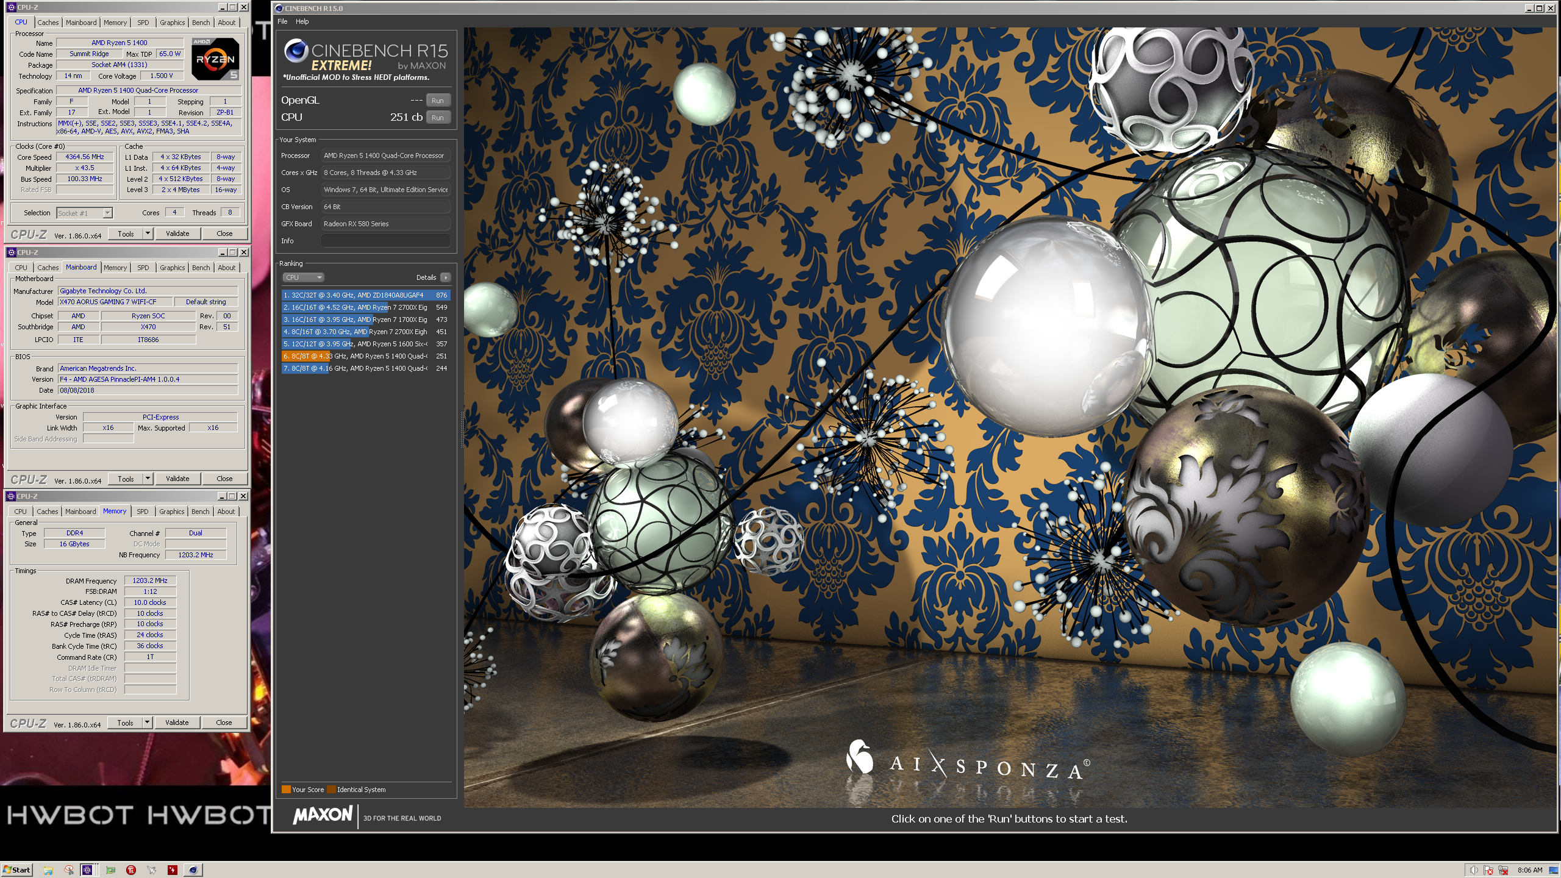Click the MAXON logo at the bottom
Image resolution: width=1561 pixels, height=878 pixels.
pos(323,815)
